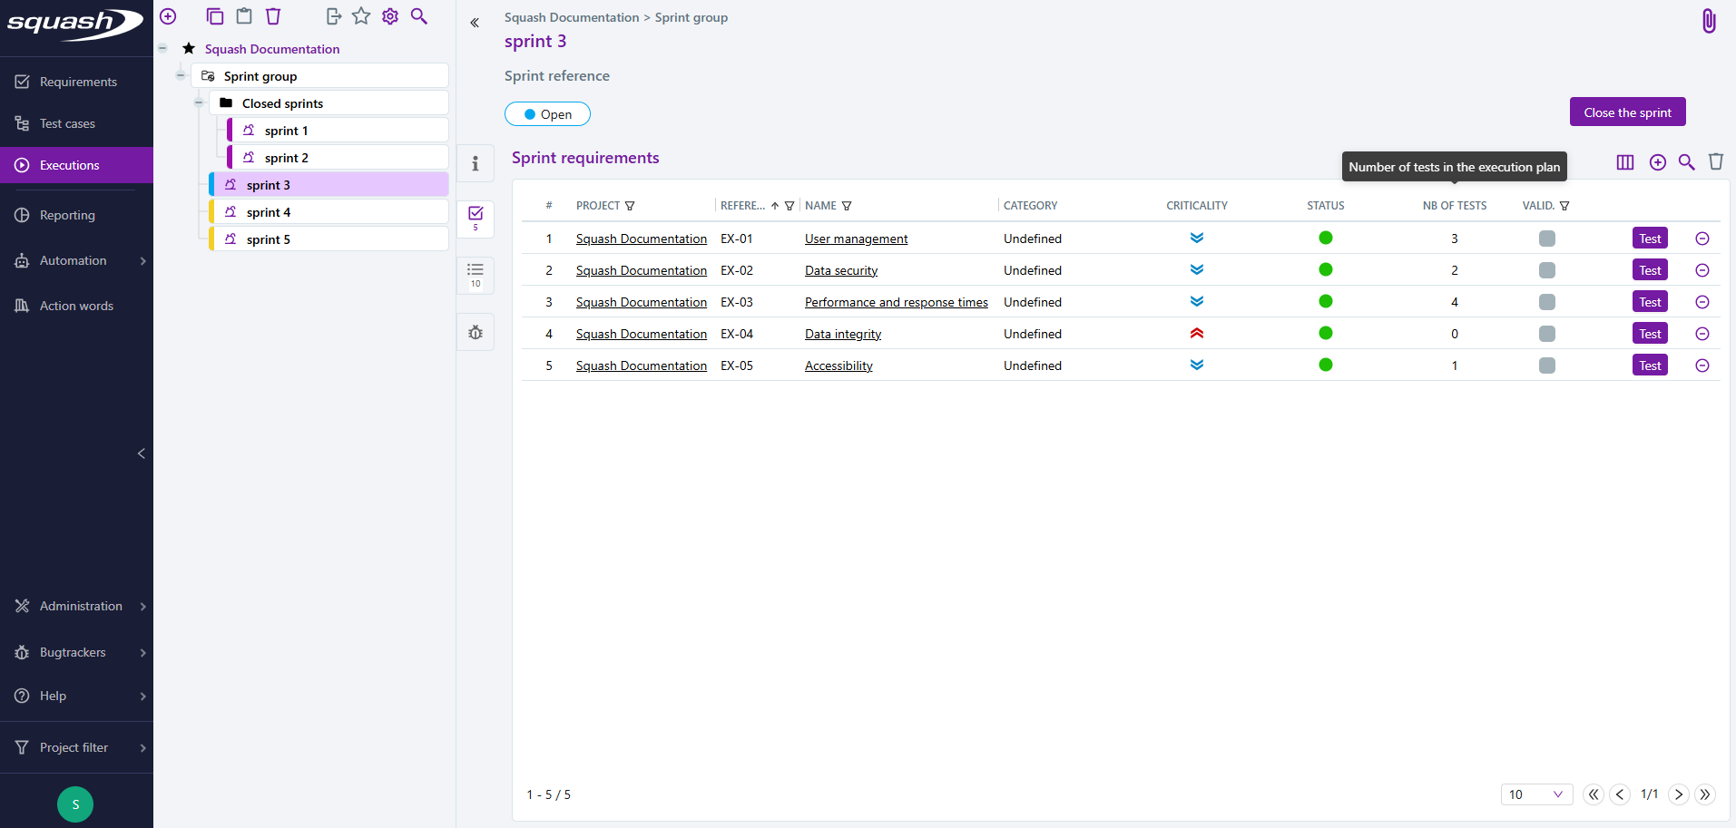
Task: Click the search magnifier in tree toolbar
Action: (419, 16)
